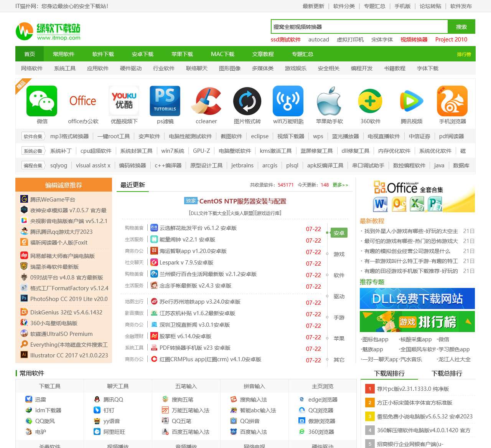
Task: Switch to the 下载总排行 tab
Action: 447,373
